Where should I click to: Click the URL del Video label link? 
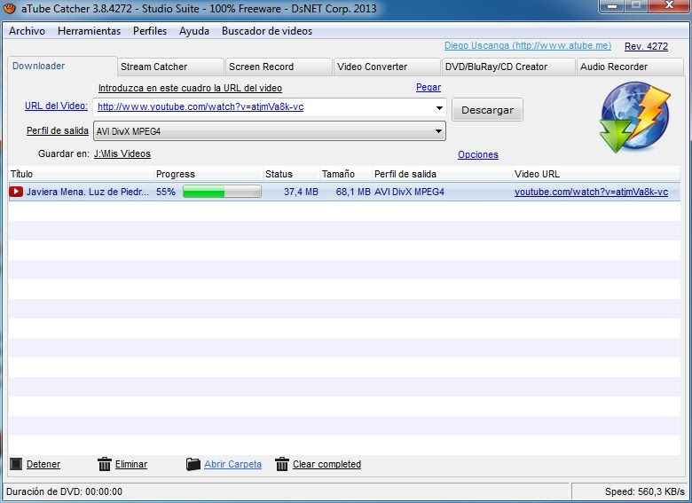(56, 106)
